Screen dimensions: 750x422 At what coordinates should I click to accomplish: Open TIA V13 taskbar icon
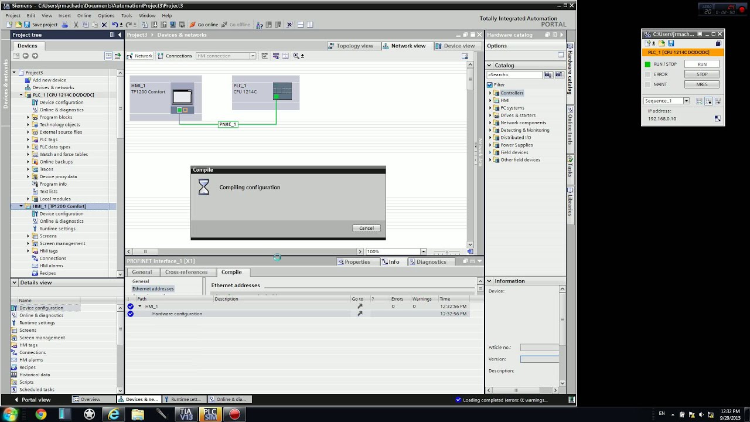coord(186,414)
